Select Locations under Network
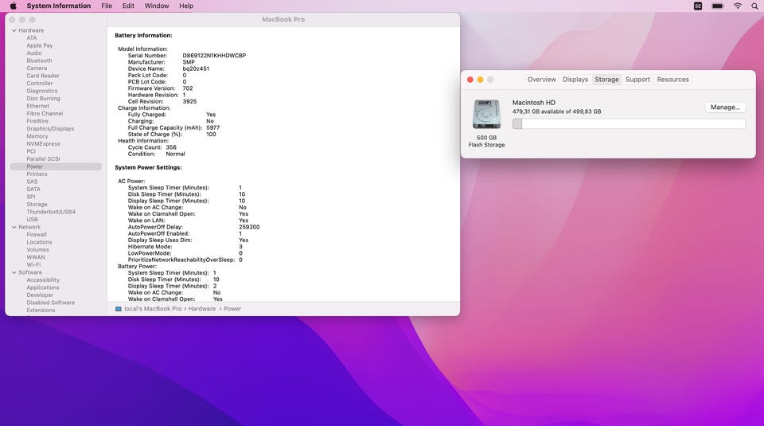 (x=39, y=242)
